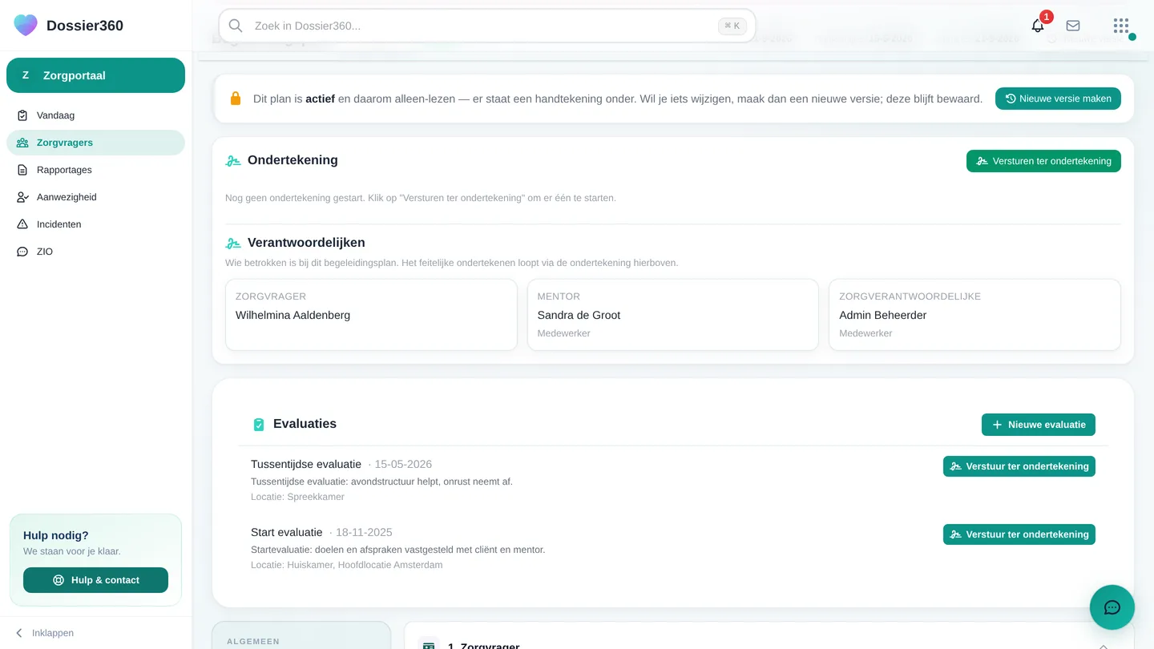
Task: Click the 'Hulp nodig?' heading
Action: [56, 535]
